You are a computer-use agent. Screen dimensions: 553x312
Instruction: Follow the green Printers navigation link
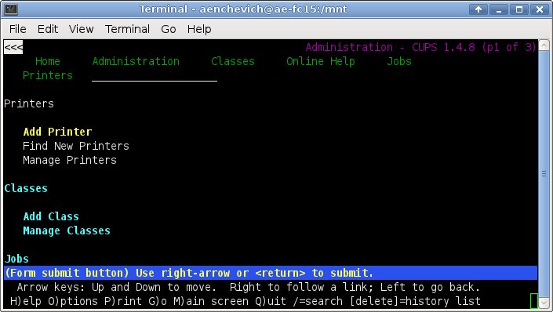(x=48, y=75)
